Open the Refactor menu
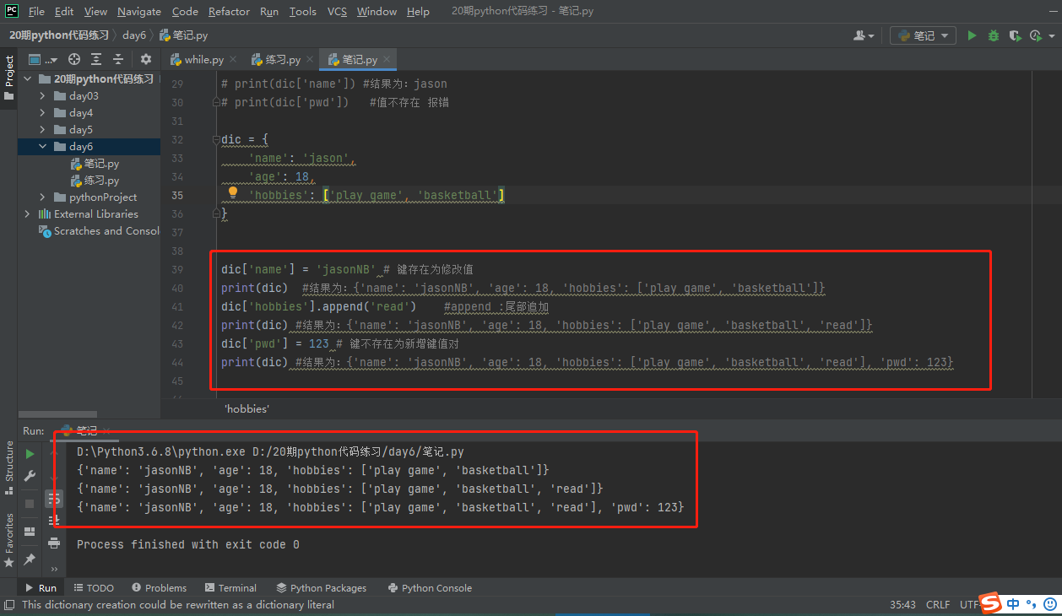 point(229,11)
